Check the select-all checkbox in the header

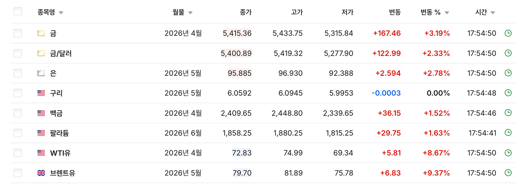click(x=18, y=12)
